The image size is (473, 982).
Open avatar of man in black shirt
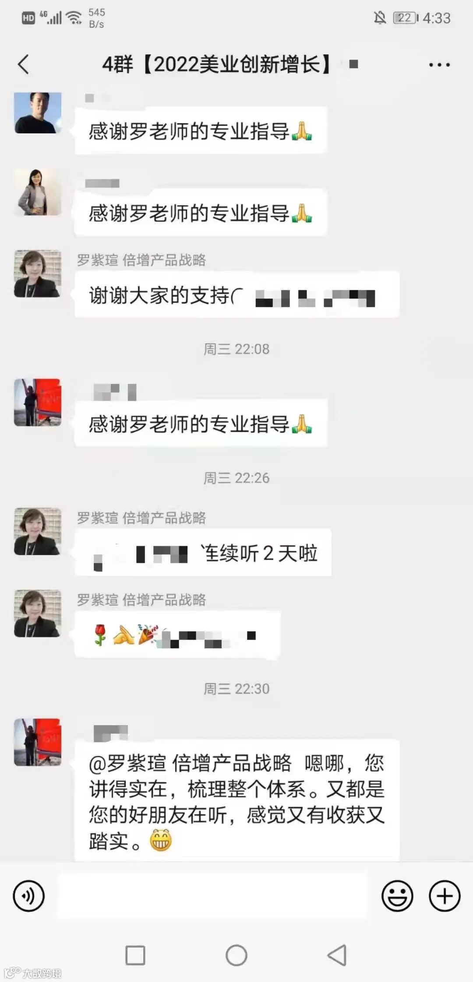click(38, 113)
